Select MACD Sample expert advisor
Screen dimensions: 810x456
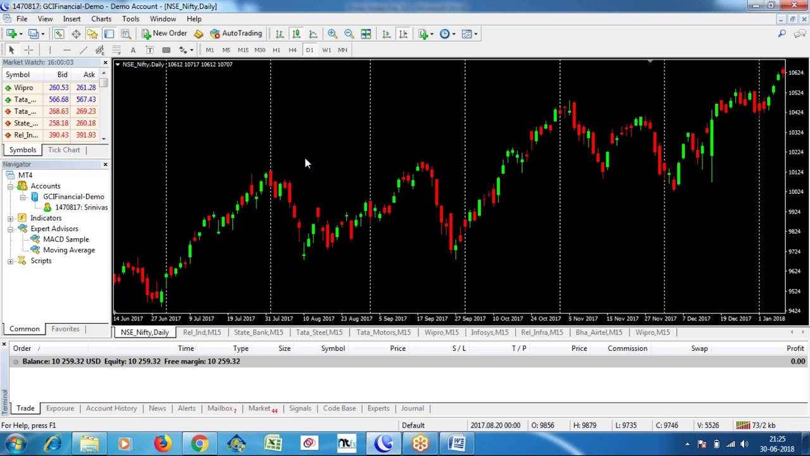click(66, 239)
